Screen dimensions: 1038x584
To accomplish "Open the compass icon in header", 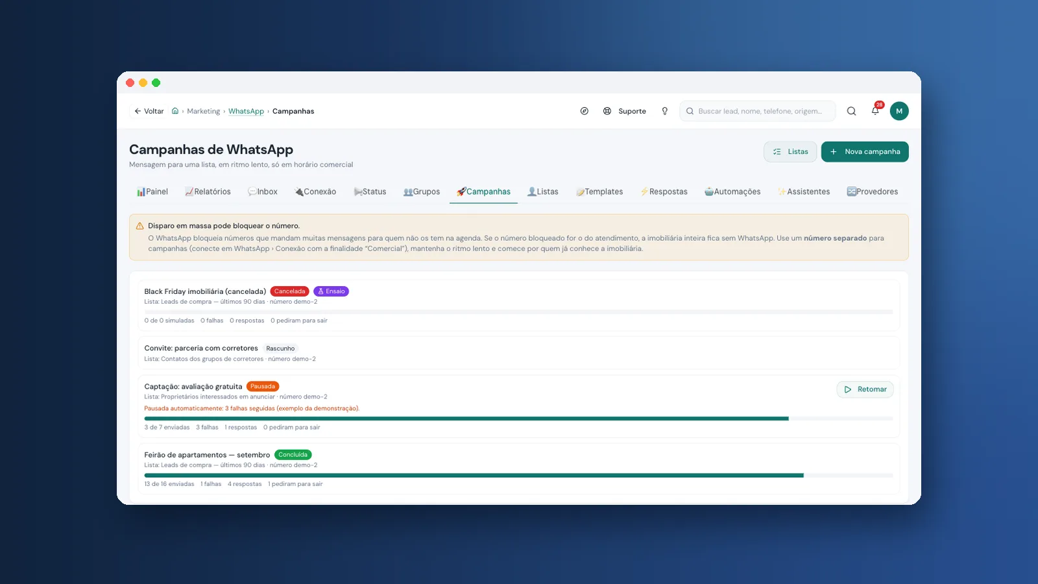I will (x=585, y=111).
